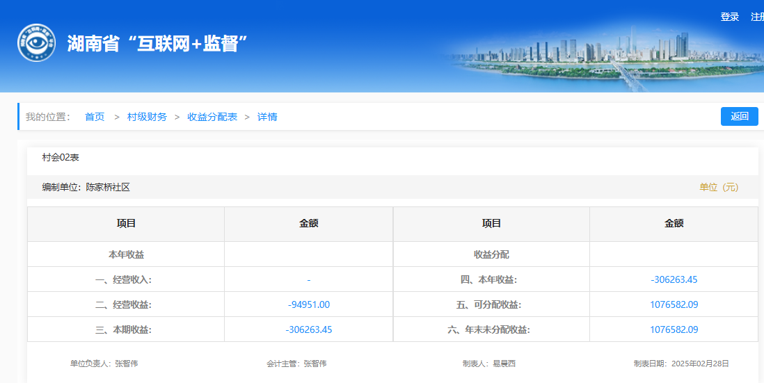Click the 返回 back button
The image size is (764, 383).
tap(740, 116)
